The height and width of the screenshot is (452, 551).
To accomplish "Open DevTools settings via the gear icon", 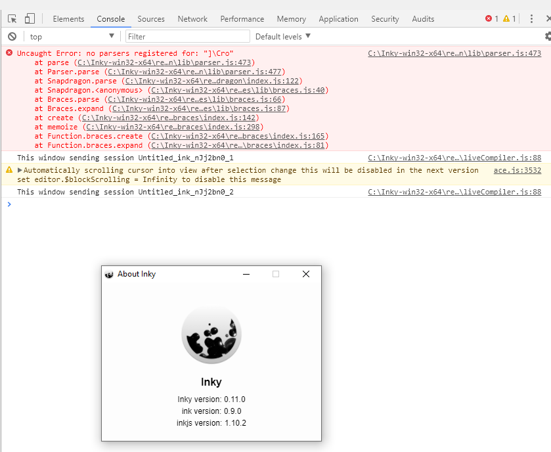I will click(547, 36).
